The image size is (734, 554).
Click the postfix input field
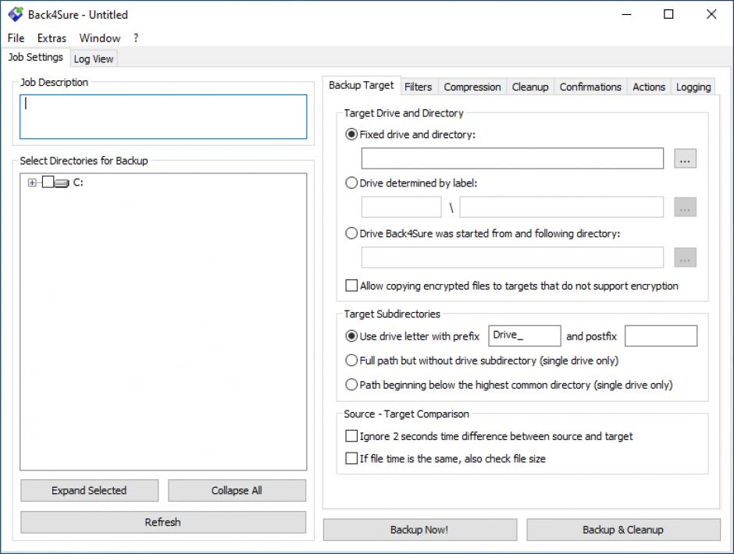[661, 336]
